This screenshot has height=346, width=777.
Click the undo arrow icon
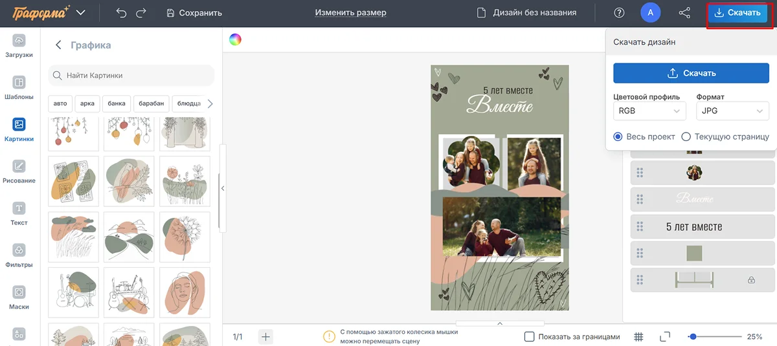[121, 13]
